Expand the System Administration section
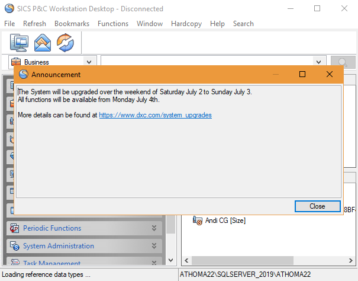Screen dimensions: 358x281 tap(154, 246)
